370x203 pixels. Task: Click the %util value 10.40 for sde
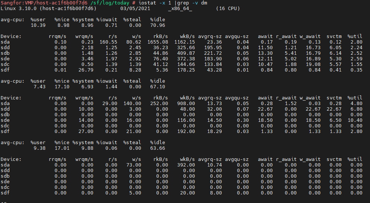[x=355, y=120]
